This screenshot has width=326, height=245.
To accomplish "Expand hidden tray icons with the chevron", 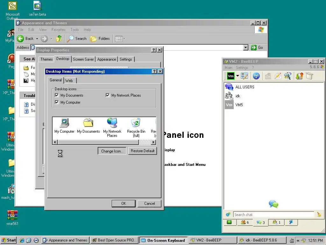I will coord(298,241).
